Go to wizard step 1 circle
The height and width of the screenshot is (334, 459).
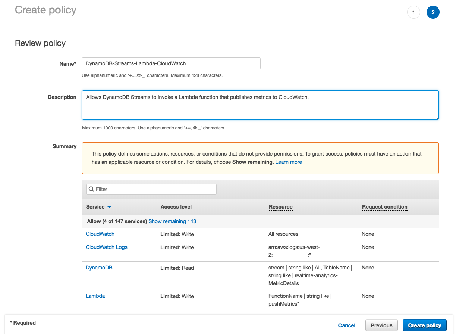pyautogui.click(x=414, y=12)
